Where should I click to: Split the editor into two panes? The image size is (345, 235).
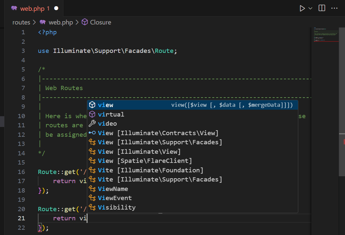click(321, 8)
